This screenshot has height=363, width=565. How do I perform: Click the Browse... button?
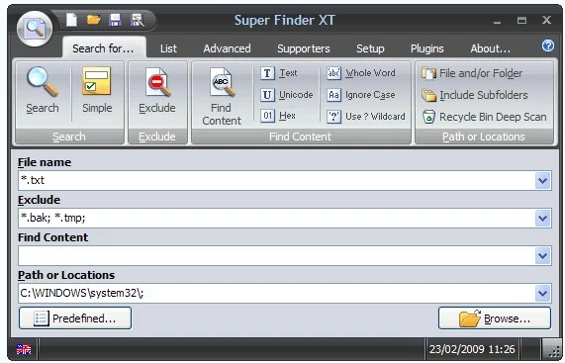(x=495, y=318)
